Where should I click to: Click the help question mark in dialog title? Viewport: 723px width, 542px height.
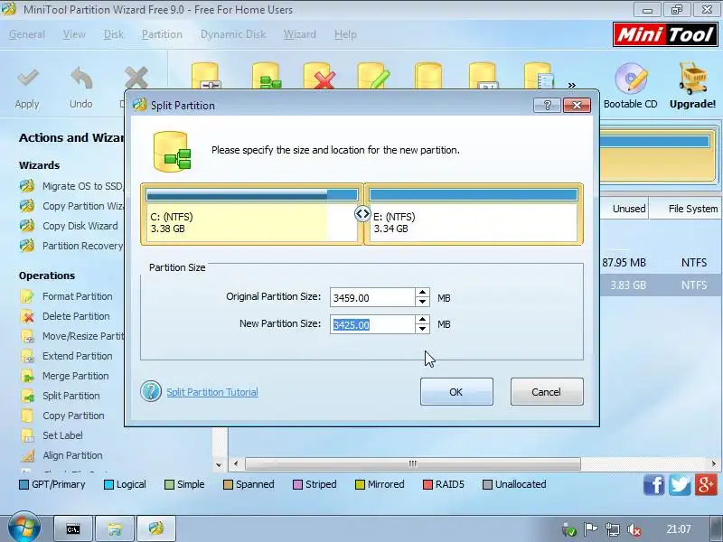[547, 105]
